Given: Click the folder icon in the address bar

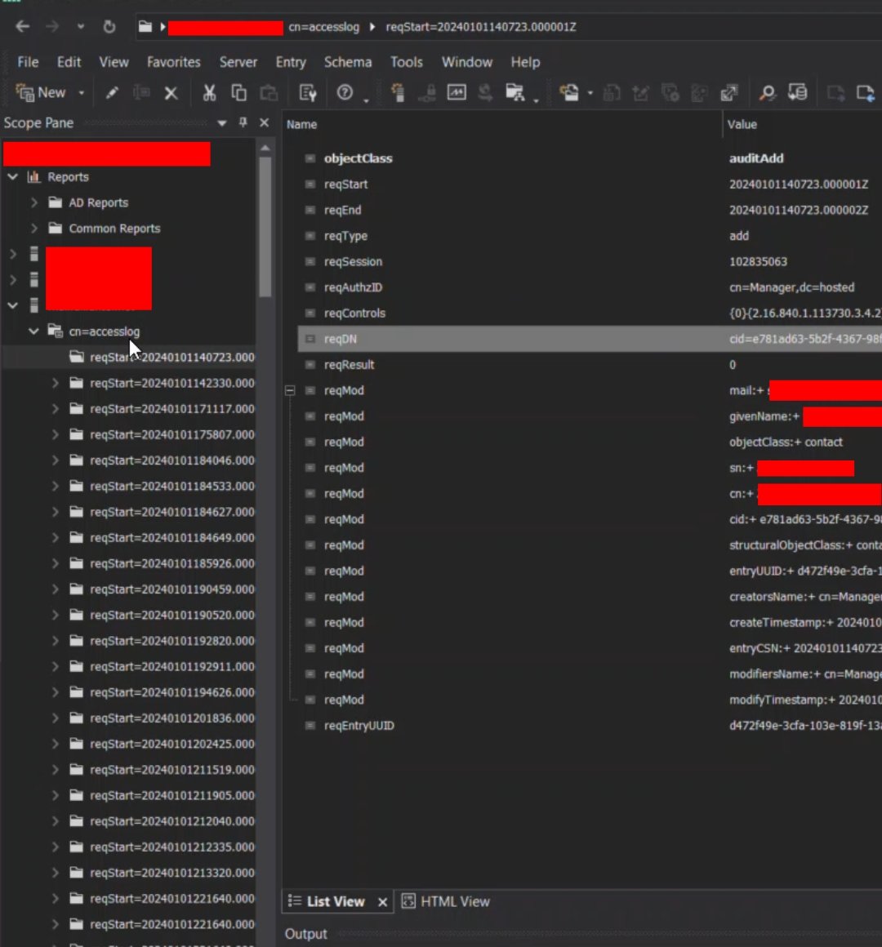Looking at the screenshot, I should [145, 27].
